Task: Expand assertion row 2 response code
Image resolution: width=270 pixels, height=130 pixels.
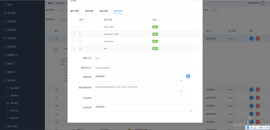Action: coord(74,34)
